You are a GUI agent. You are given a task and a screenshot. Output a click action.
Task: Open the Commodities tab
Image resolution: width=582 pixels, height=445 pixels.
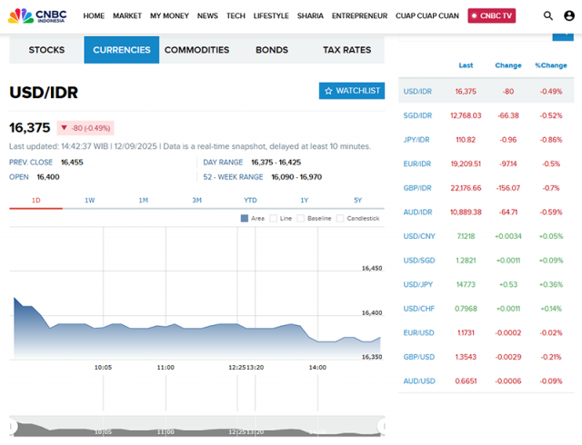coord(196,50)
